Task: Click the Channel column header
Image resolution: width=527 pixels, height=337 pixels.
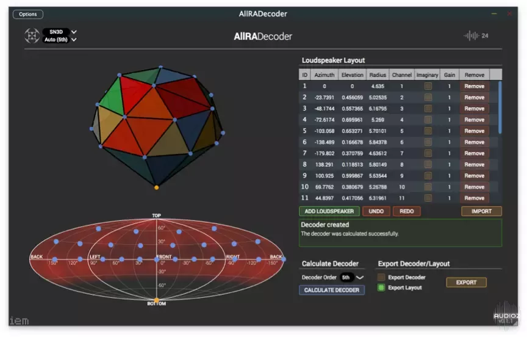Action: pos(401,74)
